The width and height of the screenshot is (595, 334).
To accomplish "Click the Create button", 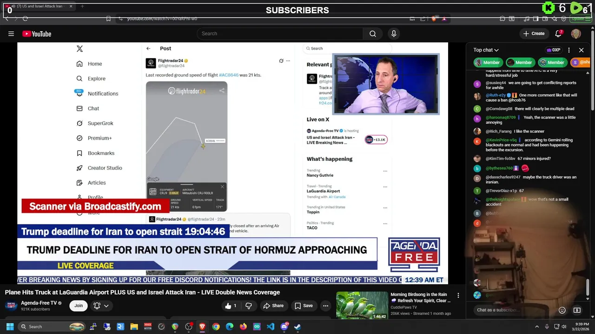I will pos(534,33).
